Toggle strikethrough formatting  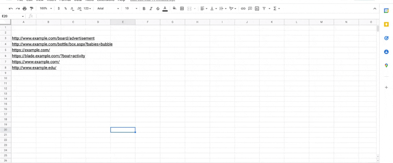coord(158,8)
